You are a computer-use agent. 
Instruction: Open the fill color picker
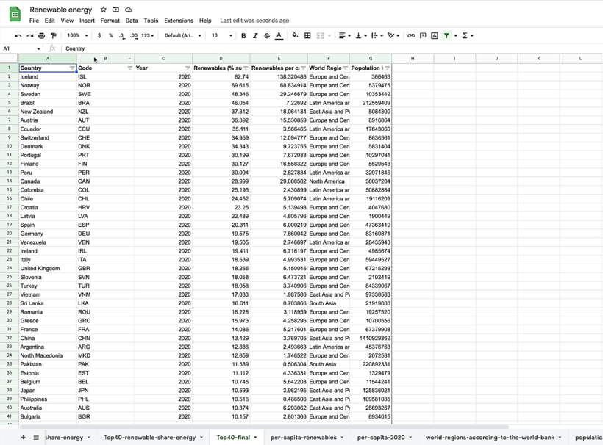click(x=295, y=36)
